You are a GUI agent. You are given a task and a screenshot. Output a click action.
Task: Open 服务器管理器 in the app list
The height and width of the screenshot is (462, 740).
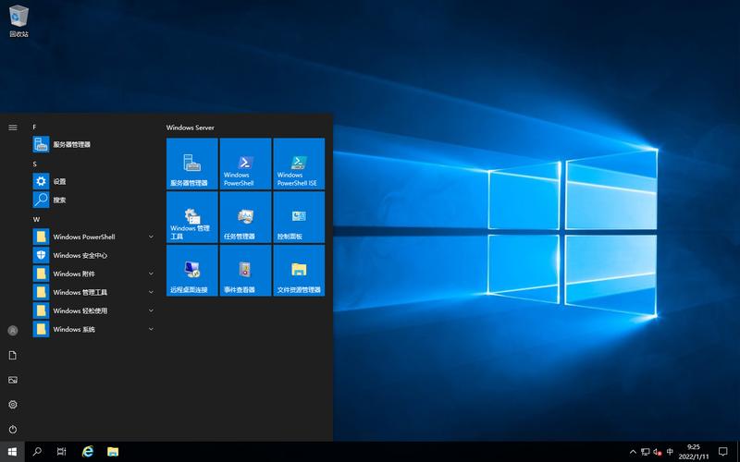pos(94,144)
